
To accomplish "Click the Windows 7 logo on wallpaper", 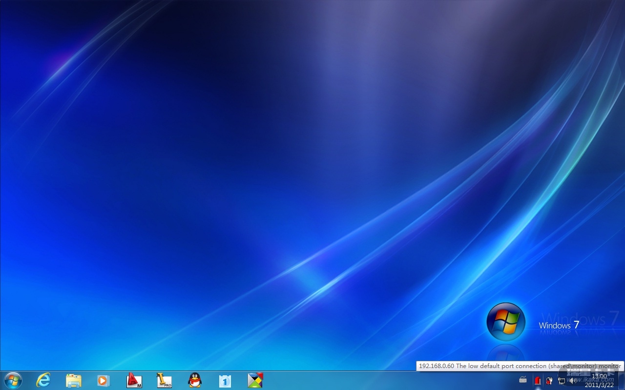I will coord(506,322).
